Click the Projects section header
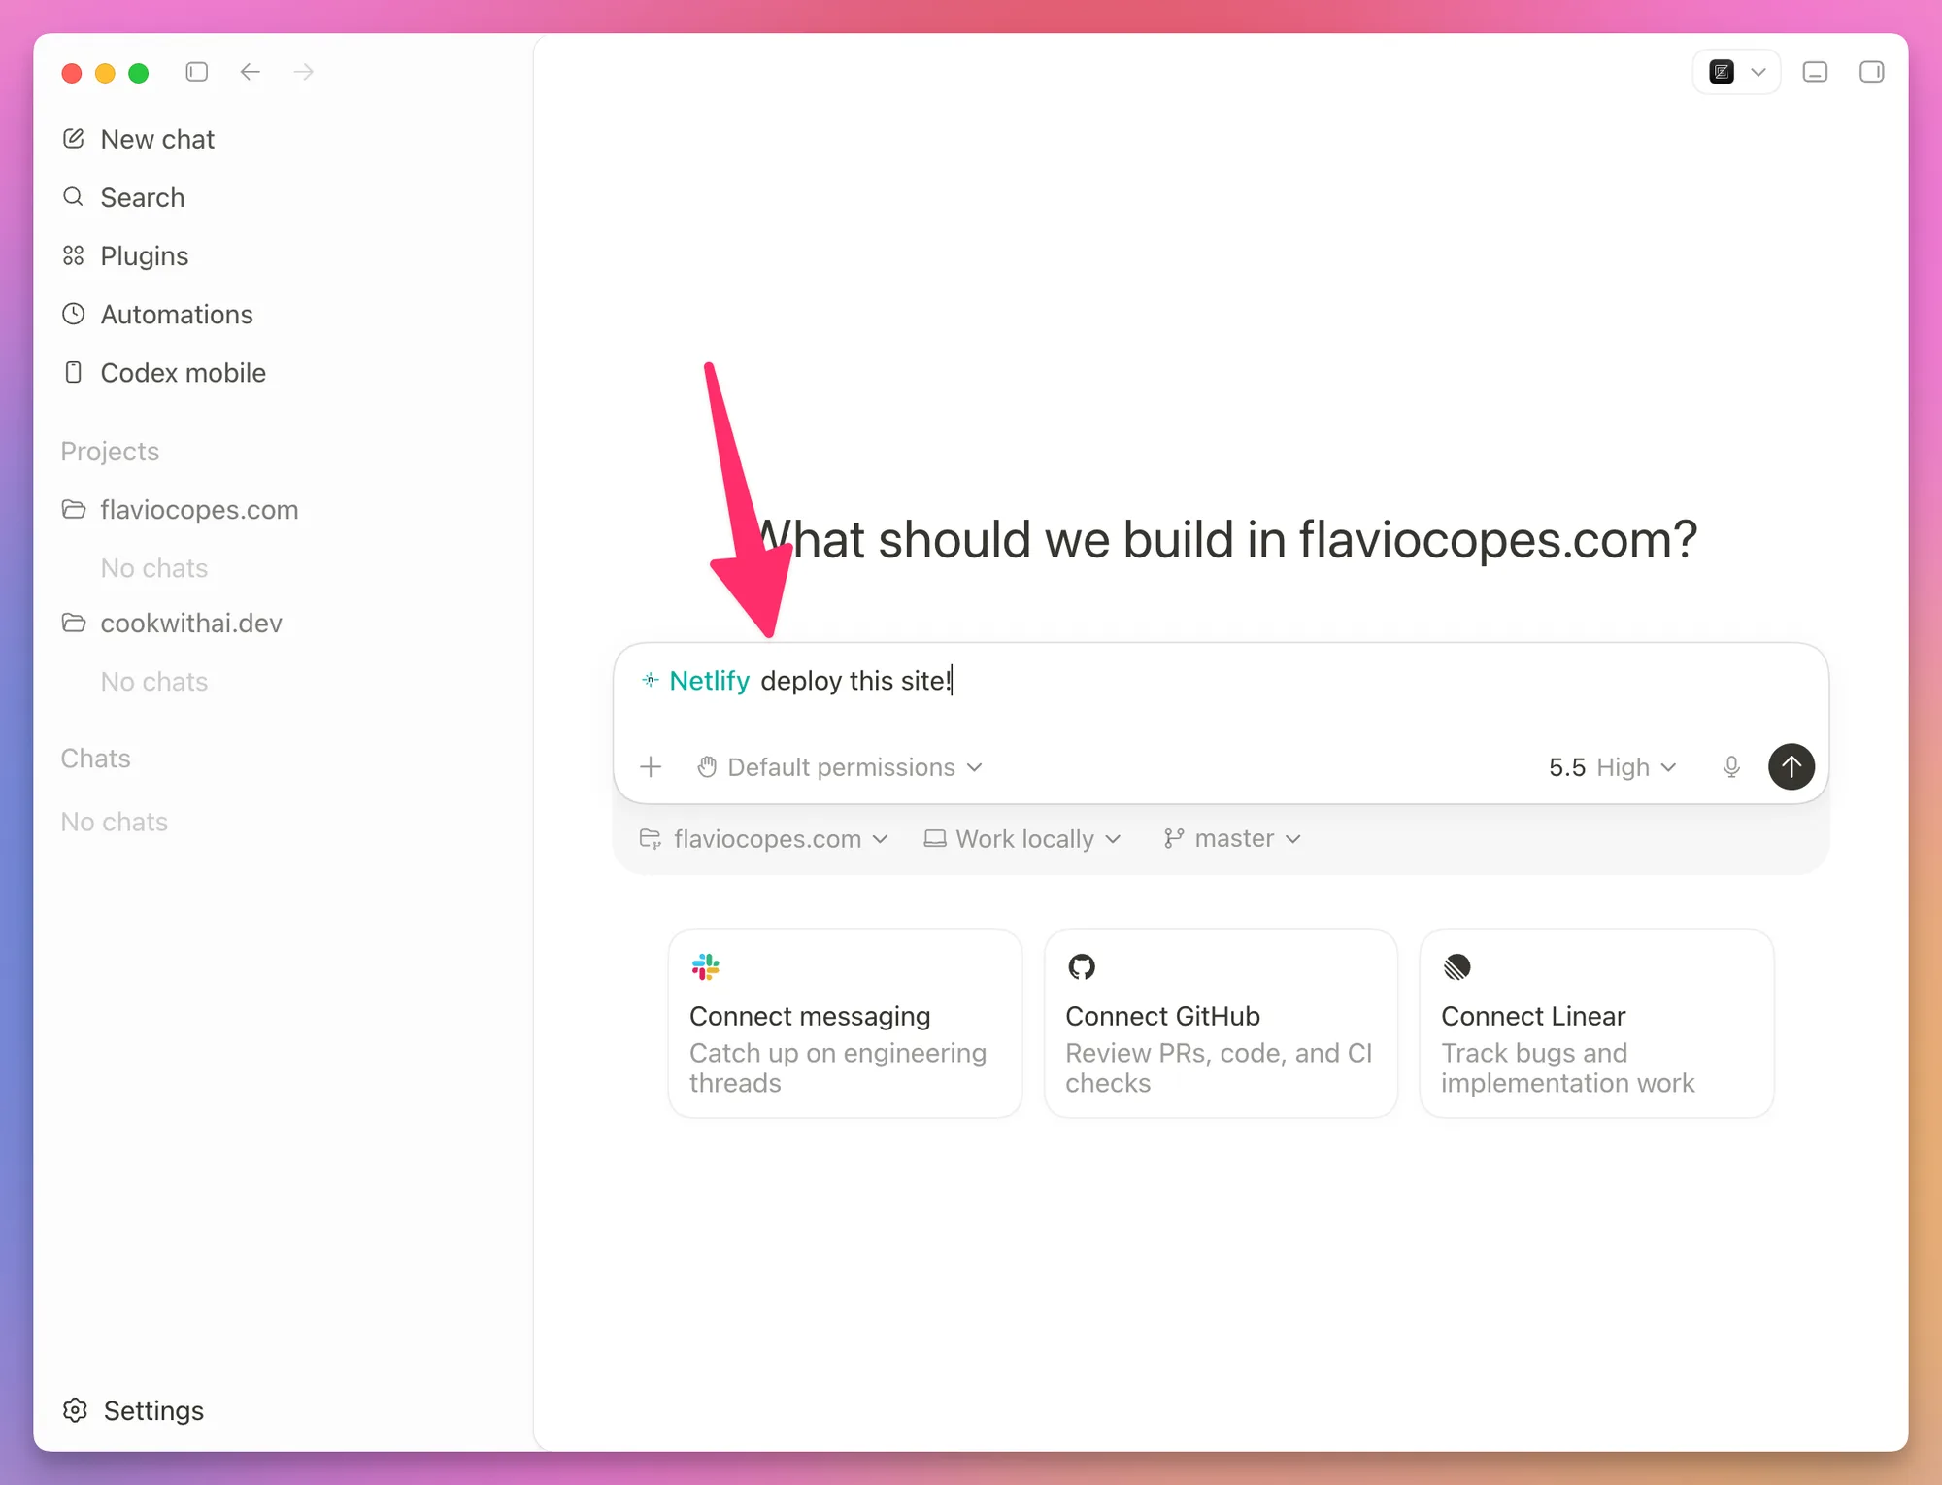This screenshot has width=1942, height=1485. click(110, 451)
